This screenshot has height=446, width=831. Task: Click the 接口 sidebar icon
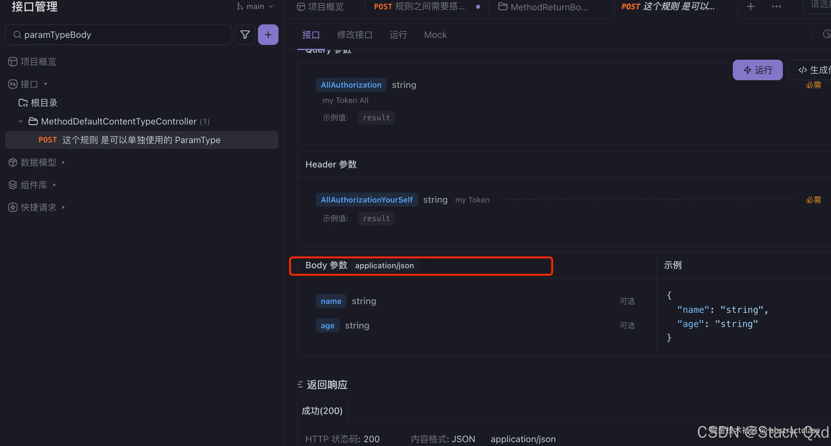(x=13, y=83)
